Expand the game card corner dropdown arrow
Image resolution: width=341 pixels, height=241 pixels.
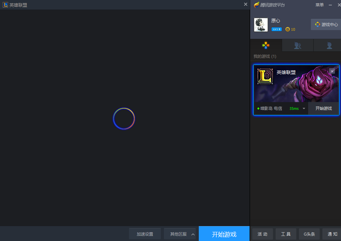[x=332, y=71]
